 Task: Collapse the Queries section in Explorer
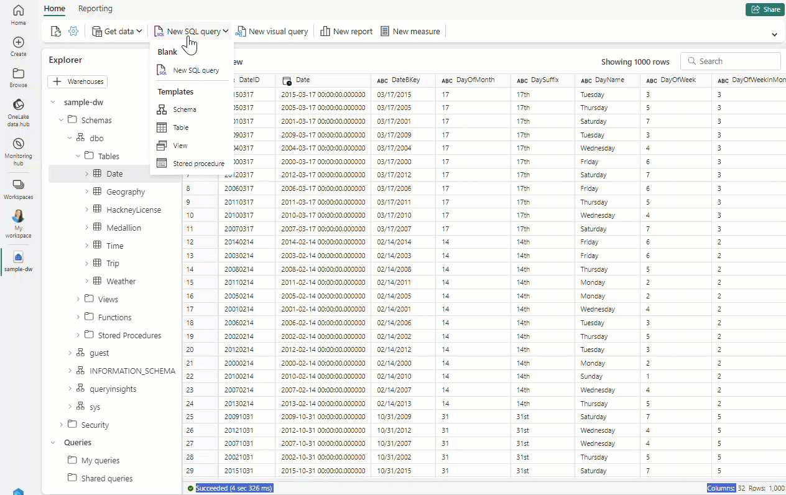[53, 443]
